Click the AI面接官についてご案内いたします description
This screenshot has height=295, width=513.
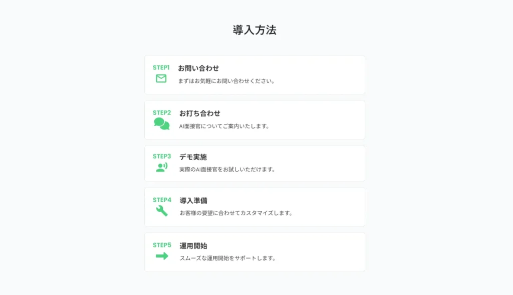[224, 126]
